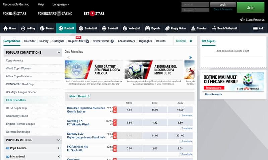This screenshot has height=160, width=268.
Task: Click the In-Play stopwatch icon
Action: 23,28
